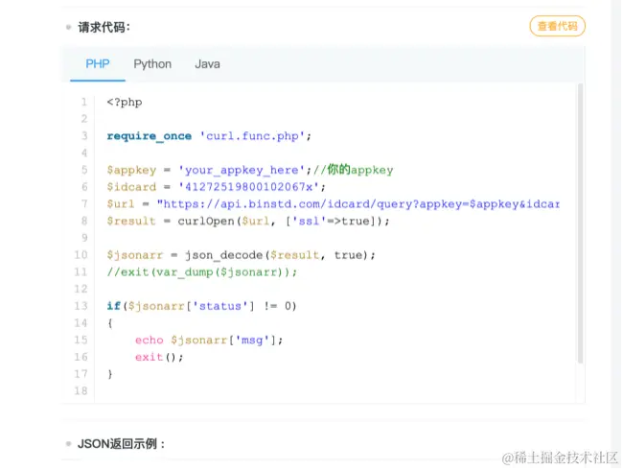Click the JSON返回示例 section heading
Screen dimensions: 623x470
click(x=121, y=443)
